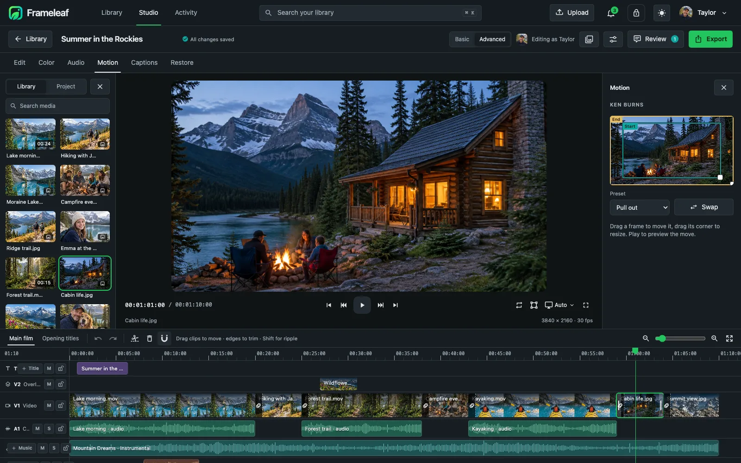Image resolution: width=741 pixels, height=463 pixels.
Task: Click the Search media input field
Action: (x=58, y=106)
